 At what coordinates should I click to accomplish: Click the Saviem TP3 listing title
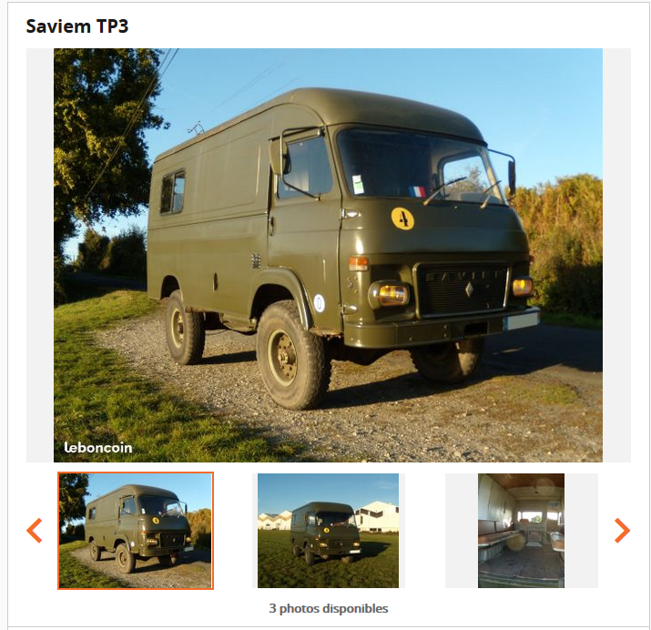[77, 26]
